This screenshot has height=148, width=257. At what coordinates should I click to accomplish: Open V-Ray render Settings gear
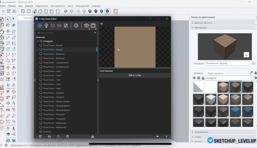76,26
